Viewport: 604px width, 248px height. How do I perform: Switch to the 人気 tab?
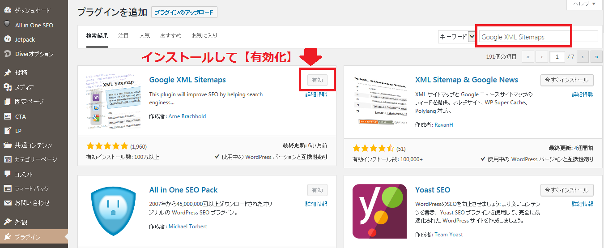(x=145, y=35)
